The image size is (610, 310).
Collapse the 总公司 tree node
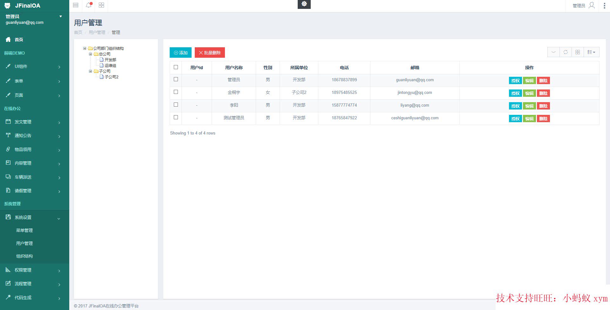(90, 54)
